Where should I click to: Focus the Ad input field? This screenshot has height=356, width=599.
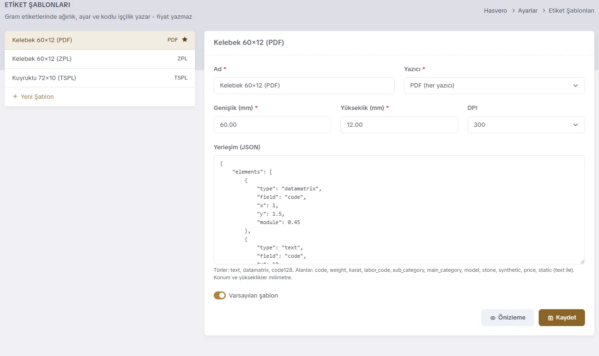point(304,86)
